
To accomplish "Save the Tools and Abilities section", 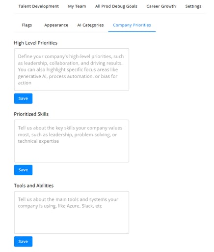I will 23,242.
